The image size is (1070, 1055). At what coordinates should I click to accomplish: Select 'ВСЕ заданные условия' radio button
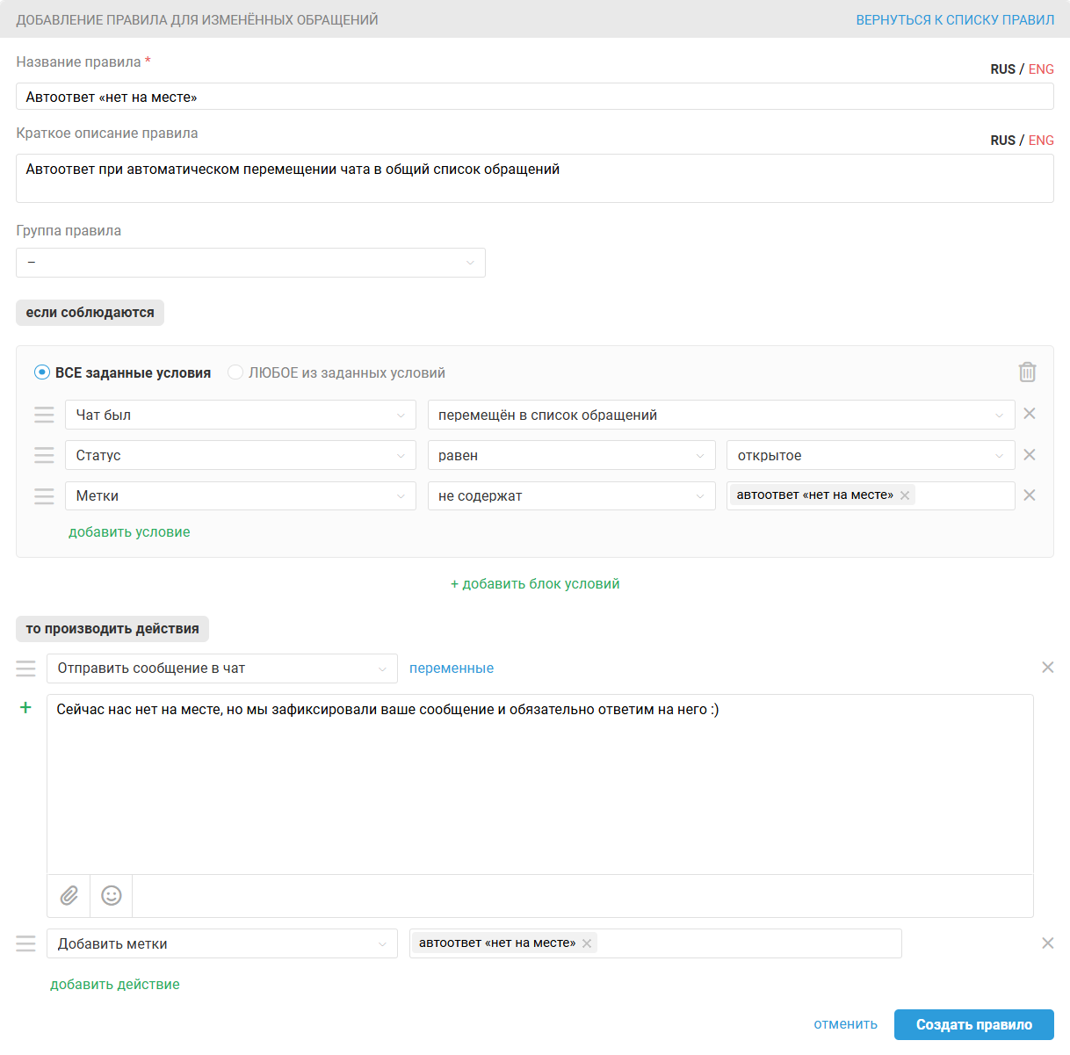point(42,372)
